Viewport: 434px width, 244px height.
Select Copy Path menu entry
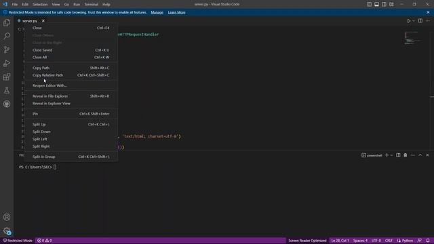71,68
